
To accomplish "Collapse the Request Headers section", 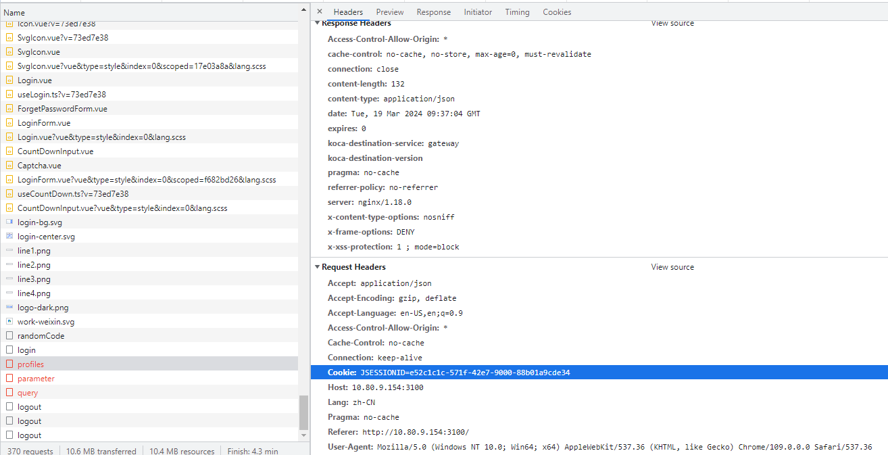I will (x=318, y=267).
